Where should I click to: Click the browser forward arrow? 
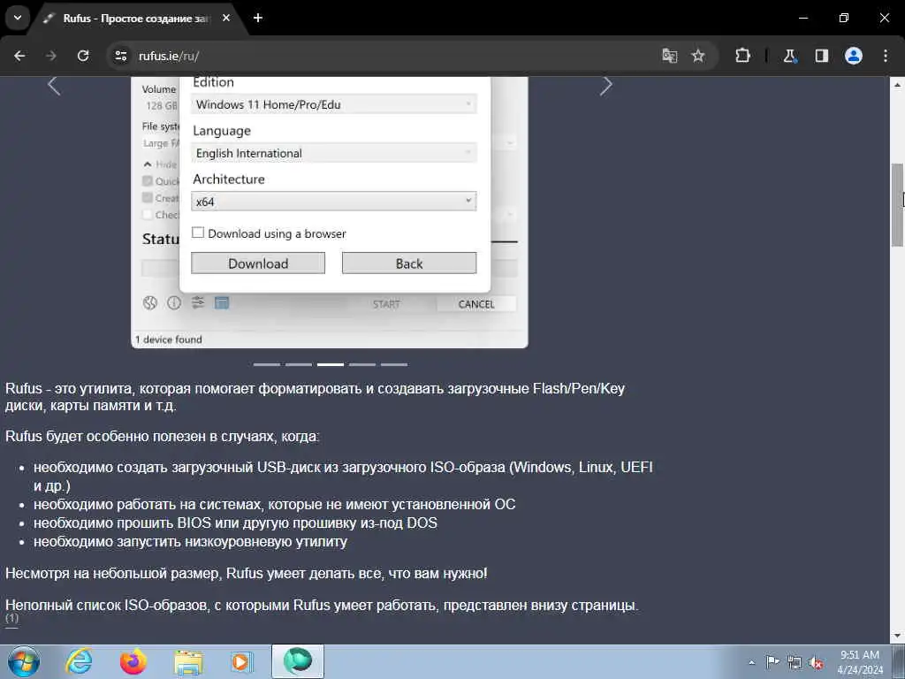click(51, 56)
